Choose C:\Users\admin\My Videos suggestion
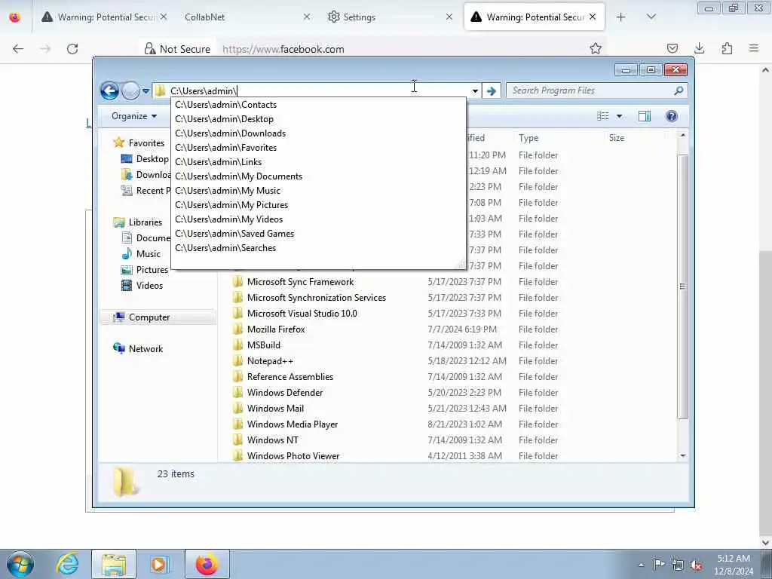 pos(318,219)
